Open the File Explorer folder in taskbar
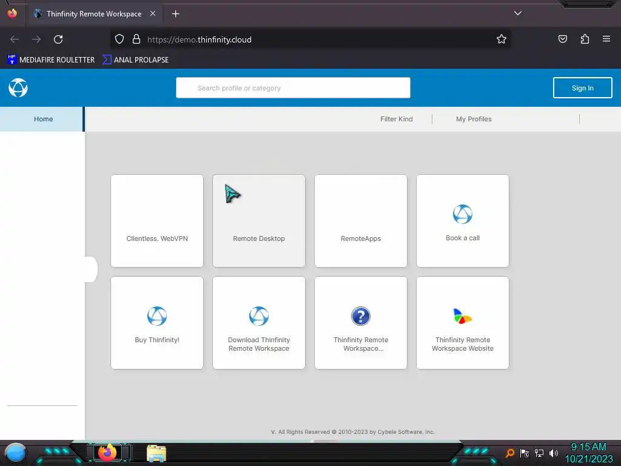 [x=156, y=453]
